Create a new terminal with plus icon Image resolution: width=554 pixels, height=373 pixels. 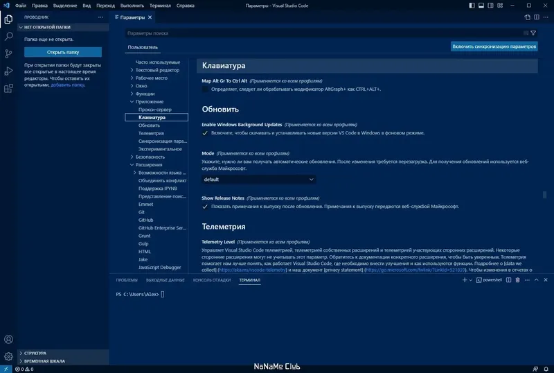[465, 280]
